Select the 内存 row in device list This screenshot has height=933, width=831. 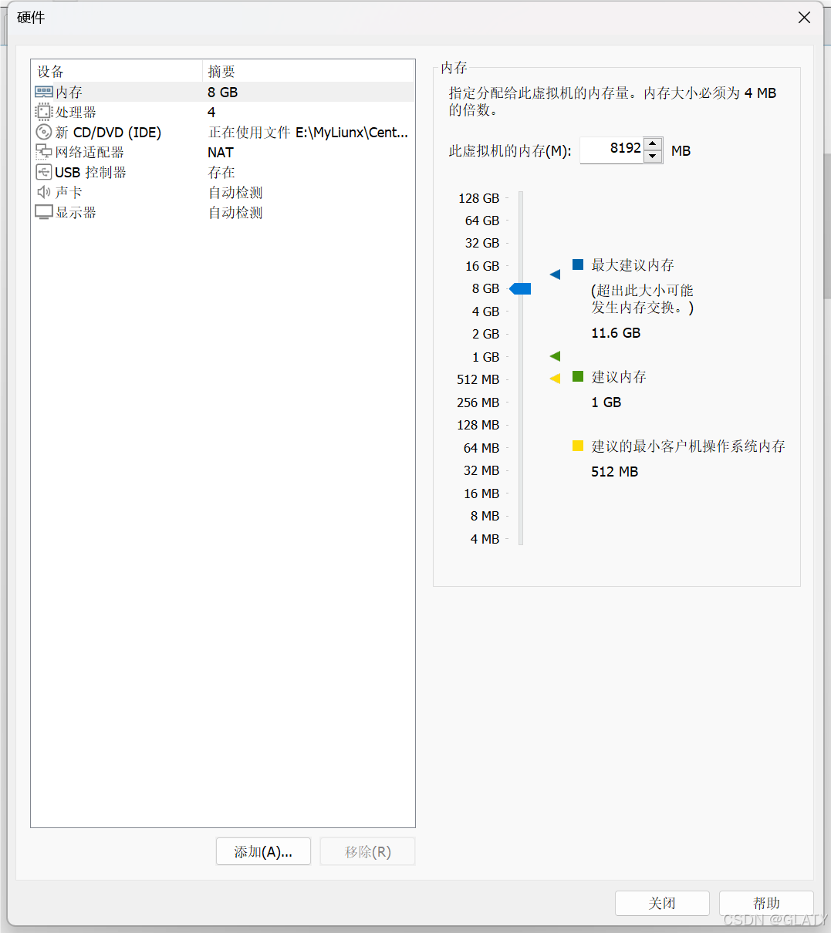click(x=223, y=92)
